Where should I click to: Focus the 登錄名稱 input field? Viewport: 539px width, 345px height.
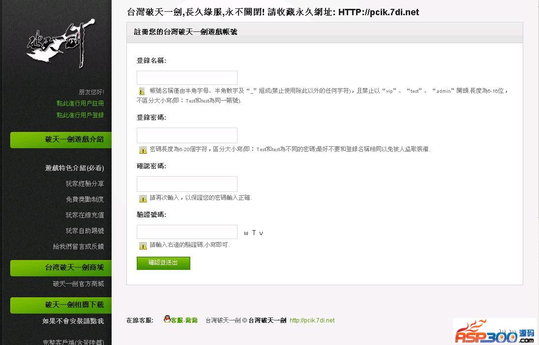point(187,78)
